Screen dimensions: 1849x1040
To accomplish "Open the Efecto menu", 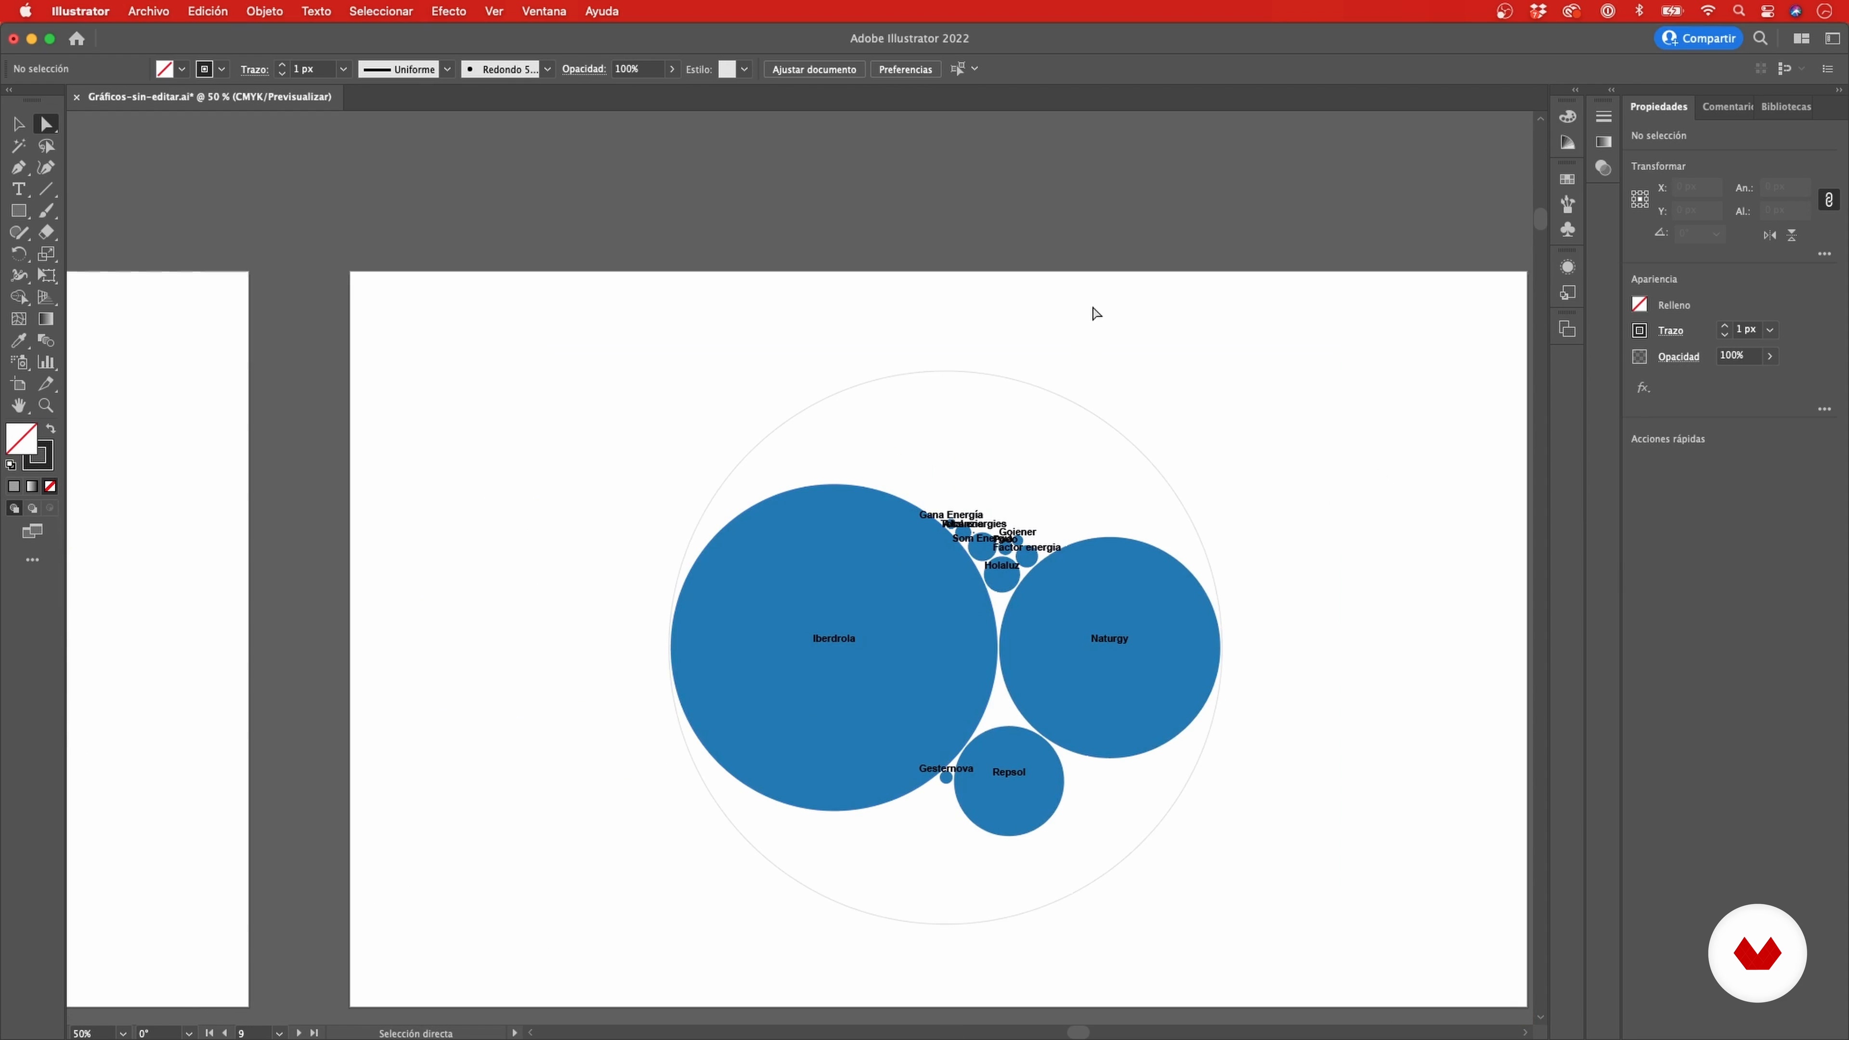I will pyautogui.click(x=449, y=12).
